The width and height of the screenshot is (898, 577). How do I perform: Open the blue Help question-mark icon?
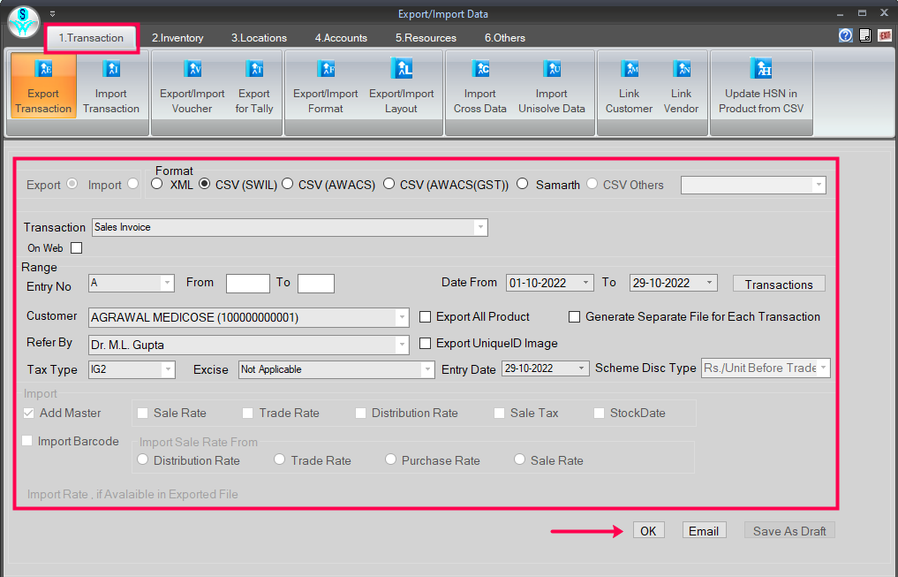(845, 35)
